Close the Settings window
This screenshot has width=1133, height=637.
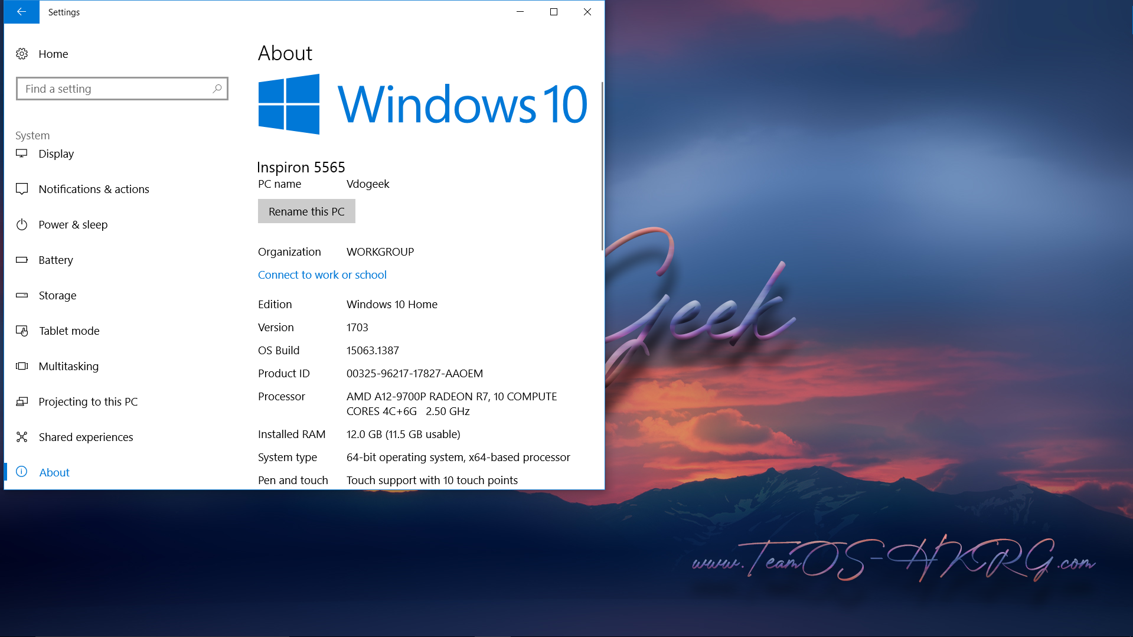[587, 12]
